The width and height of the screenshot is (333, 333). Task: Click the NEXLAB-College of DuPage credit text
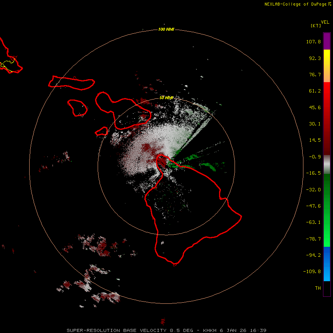pos(296,4)
